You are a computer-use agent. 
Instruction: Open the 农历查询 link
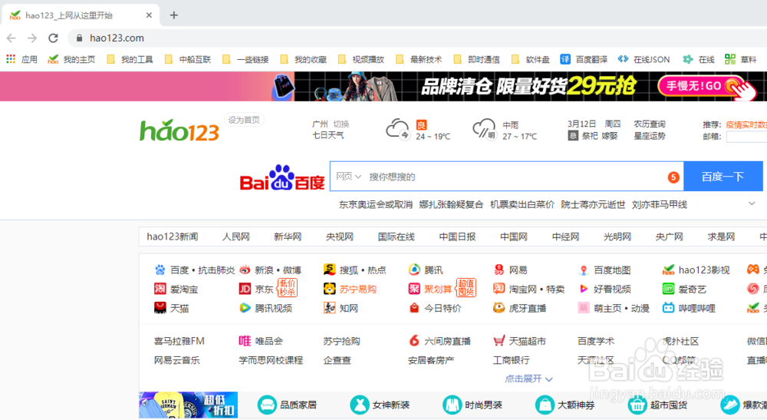pyautogui.click(x=650, y=124)
